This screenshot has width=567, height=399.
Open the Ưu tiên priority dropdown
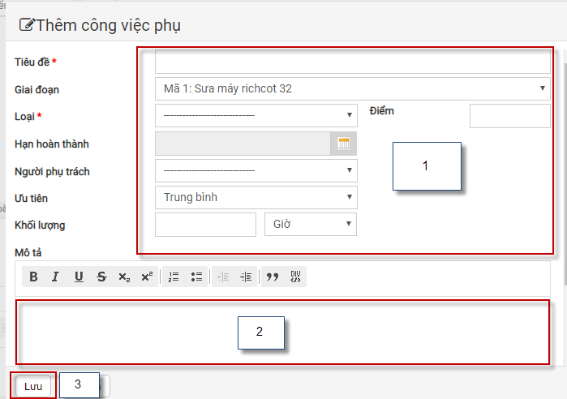pyautogui.click(x=256, y=197)
